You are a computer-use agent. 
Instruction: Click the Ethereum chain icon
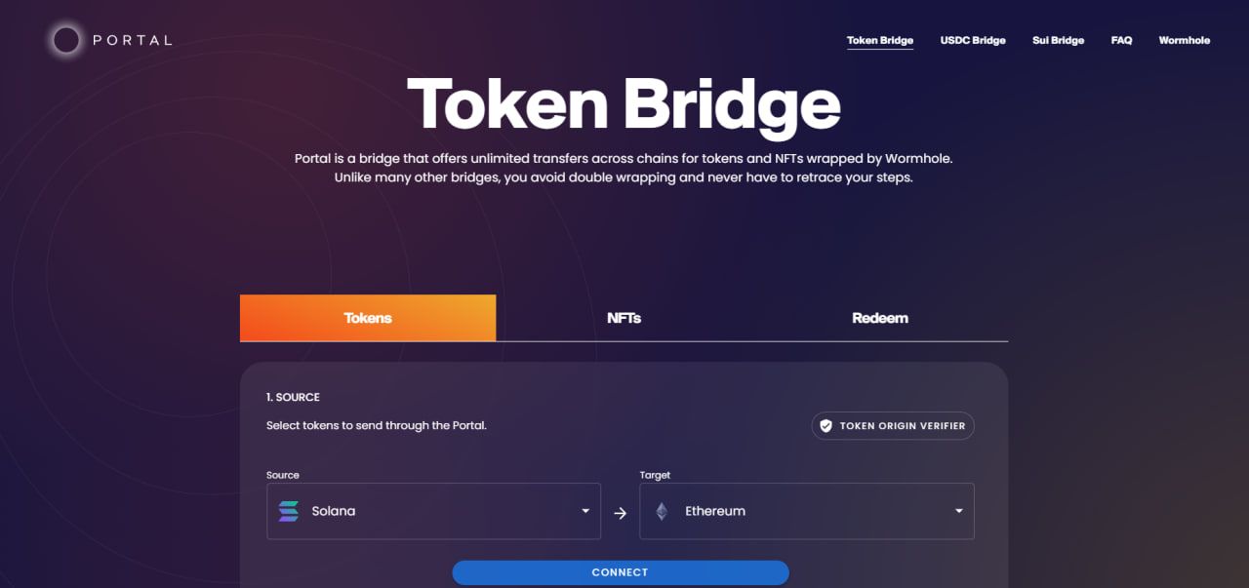(x=662, y=511)
